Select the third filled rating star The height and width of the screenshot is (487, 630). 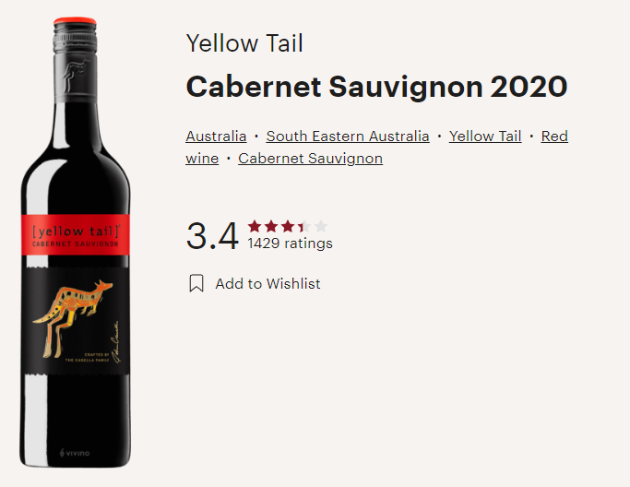288,227
